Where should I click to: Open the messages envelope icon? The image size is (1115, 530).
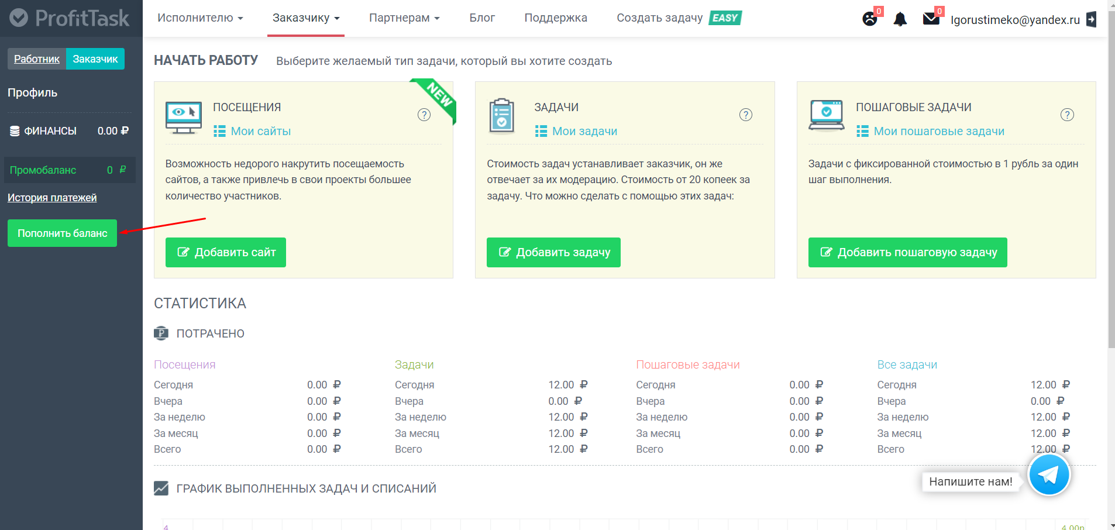[x=931, y=19]
